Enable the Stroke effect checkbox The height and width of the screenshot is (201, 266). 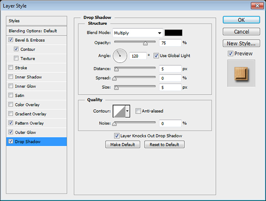pos(11,68)
